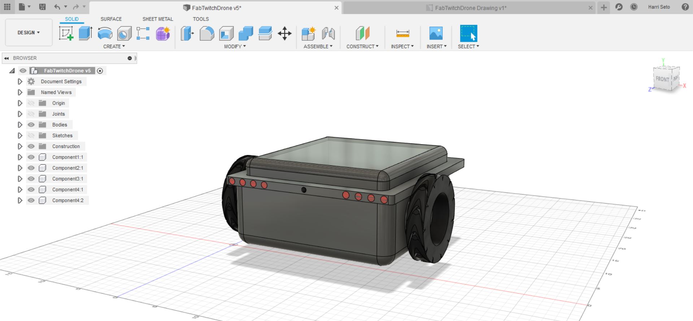
Task: Open the MODIFY menu
Action: click(235, 46)
